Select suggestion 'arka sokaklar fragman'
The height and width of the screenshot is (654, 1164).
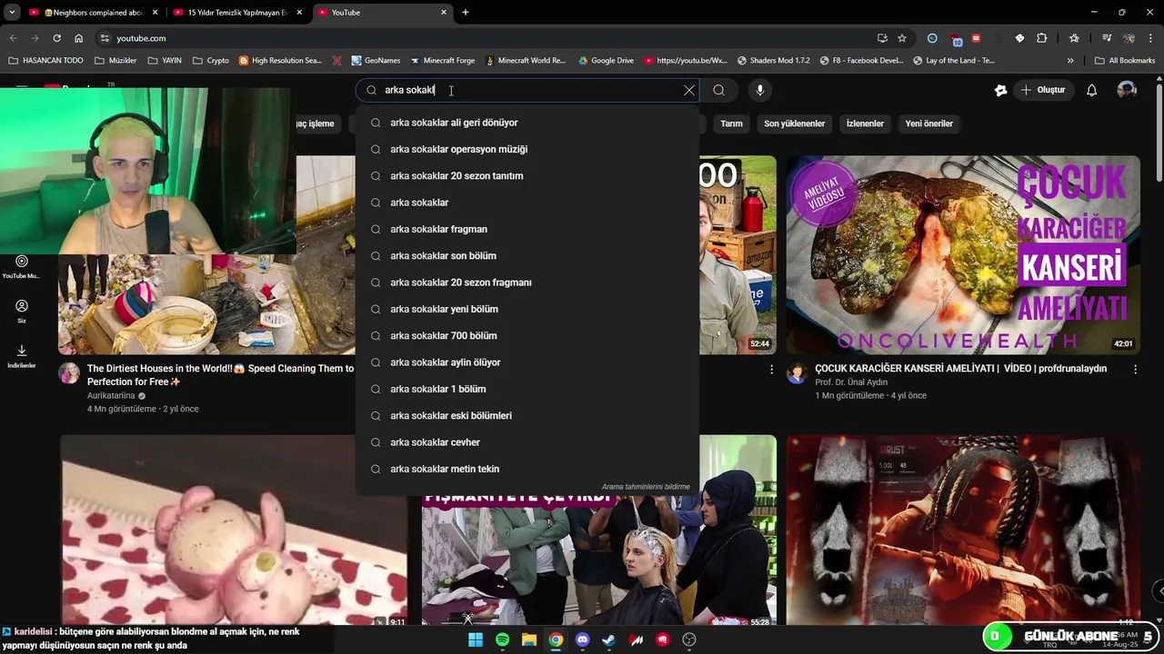click(527, 229)
